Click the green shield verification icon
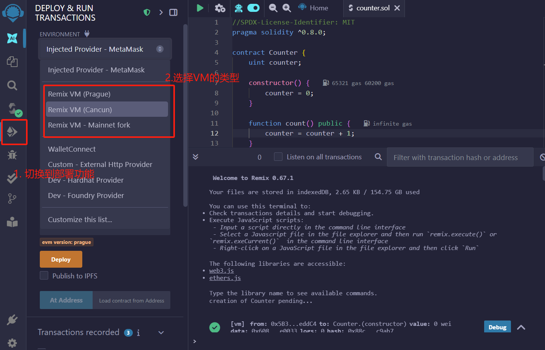This screenshot has height=350, width=545. (147, 12)
